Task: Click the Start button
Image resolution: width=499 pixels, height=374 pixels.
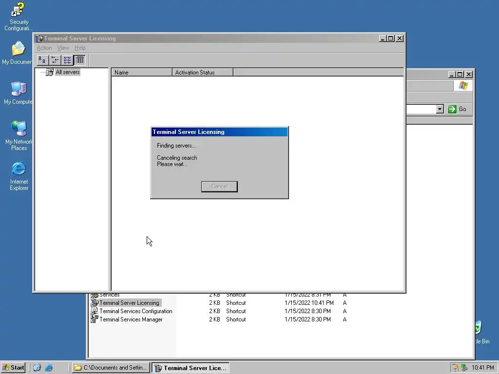Action: click(x=13, y=368)
